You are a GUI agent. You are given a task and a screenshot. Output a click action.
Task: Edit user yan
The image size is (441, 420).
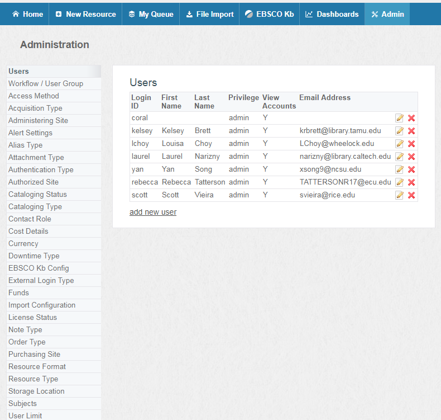pyautogui.click(x=399, y=169)
